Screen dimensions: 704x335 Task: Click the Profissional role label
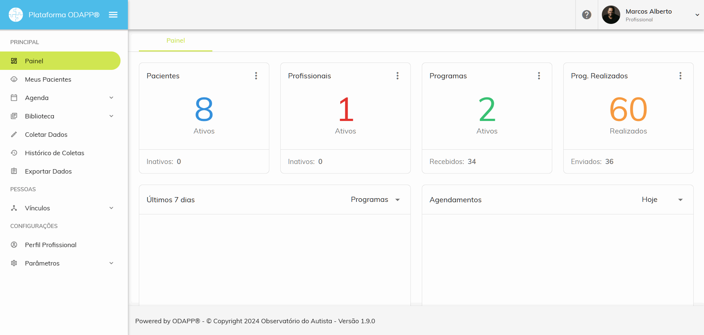[x=639, y=19]
